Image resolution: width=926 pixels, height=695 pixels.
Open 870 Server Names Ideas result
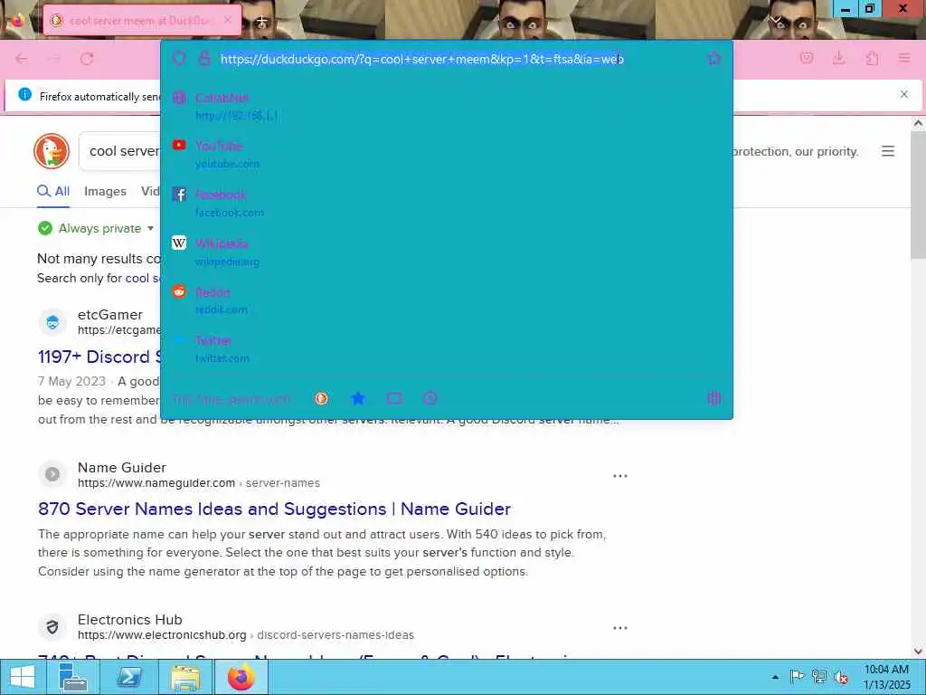point(275,509)
